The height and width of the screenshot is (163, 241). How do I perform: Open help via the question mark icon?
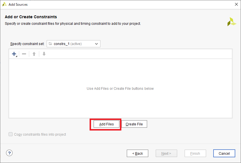coord(9,153)
